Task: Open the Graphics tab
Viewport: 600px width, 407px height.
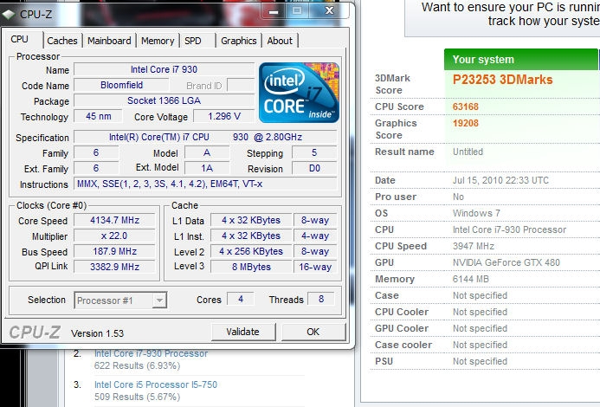Action: (238, 41)
